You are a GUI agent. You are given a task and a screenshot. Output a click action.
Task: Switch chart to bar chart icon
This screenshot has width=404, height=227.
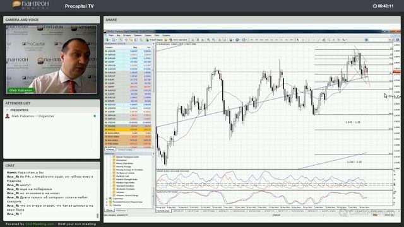pyautogui.click(x=193, y=40)
